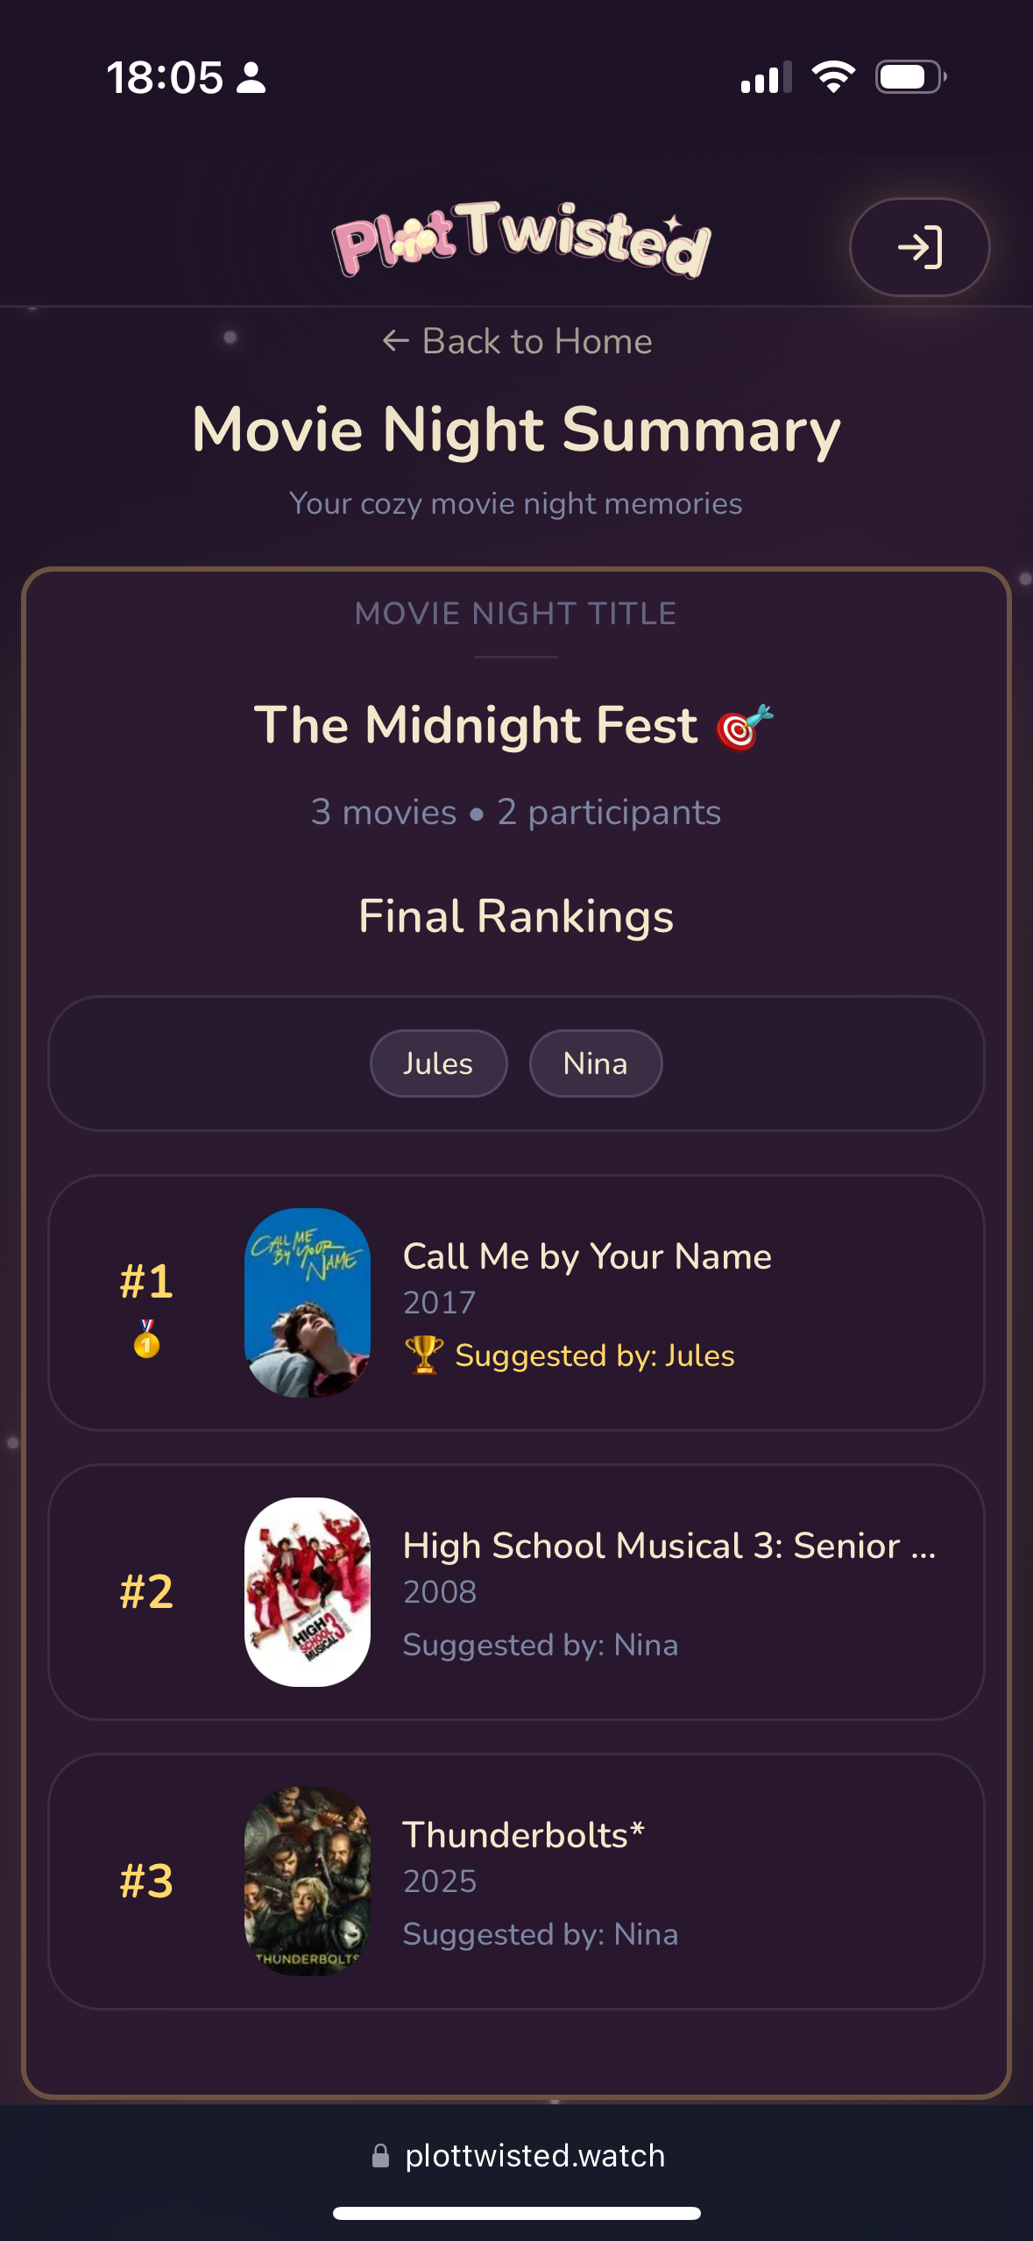This screenshot has width=1033, height=2241.
Task: Tap the dart target emoji in title
Action: pos(744,727)
